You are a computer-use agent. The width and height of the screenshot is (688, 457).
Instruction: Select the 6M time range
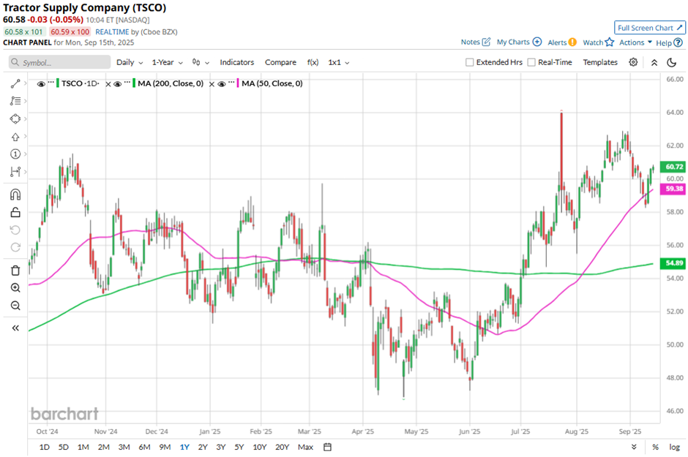(144, 447)
